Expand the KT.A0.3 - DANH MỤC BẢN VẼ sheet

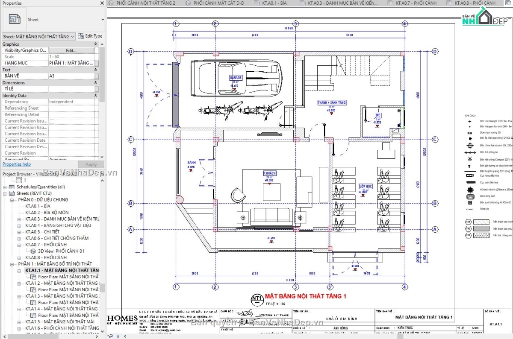pyautogui.click(x=19, y=219)
